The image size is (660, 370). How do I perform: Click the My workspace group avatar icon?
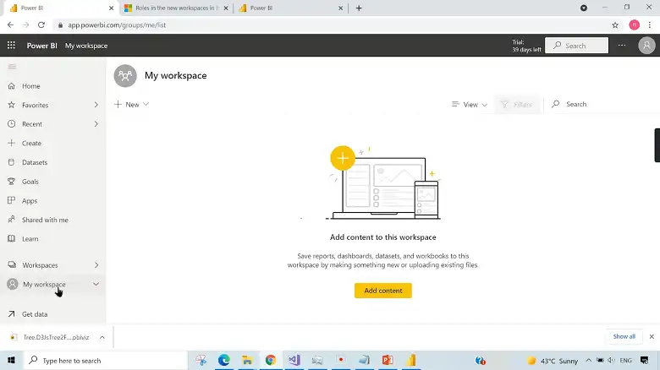(x=125, y=76)
